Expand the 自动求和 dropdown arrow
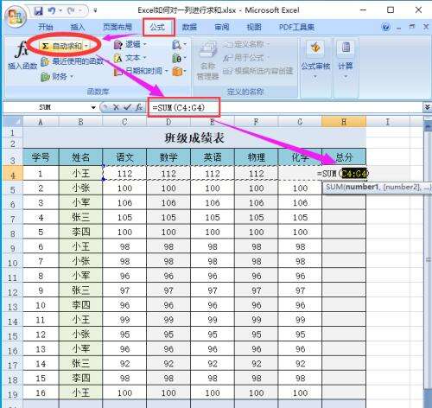The width and height of the screenshot is (432, 408). tap(86, 46)
